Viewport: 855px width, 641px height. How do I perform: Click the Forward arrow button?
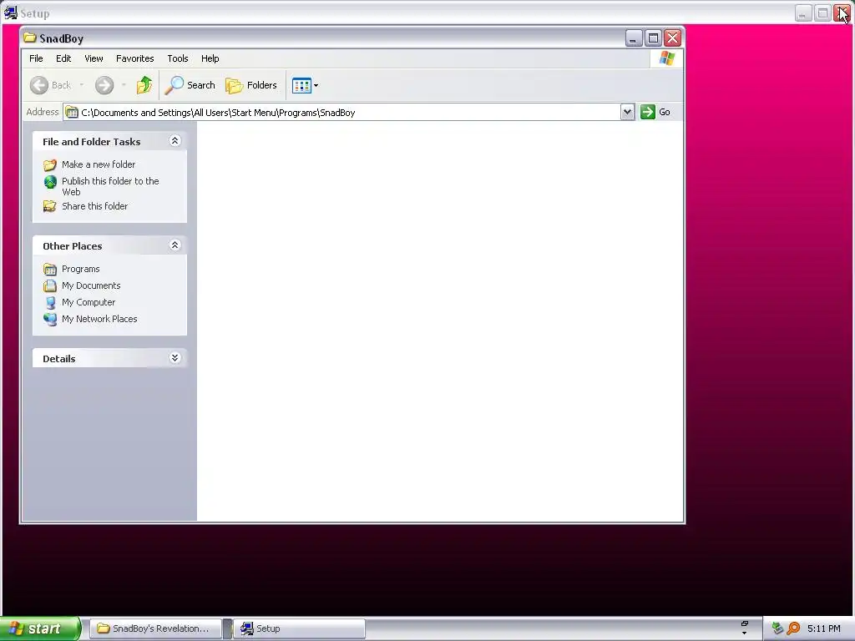[x=104, y=85]
